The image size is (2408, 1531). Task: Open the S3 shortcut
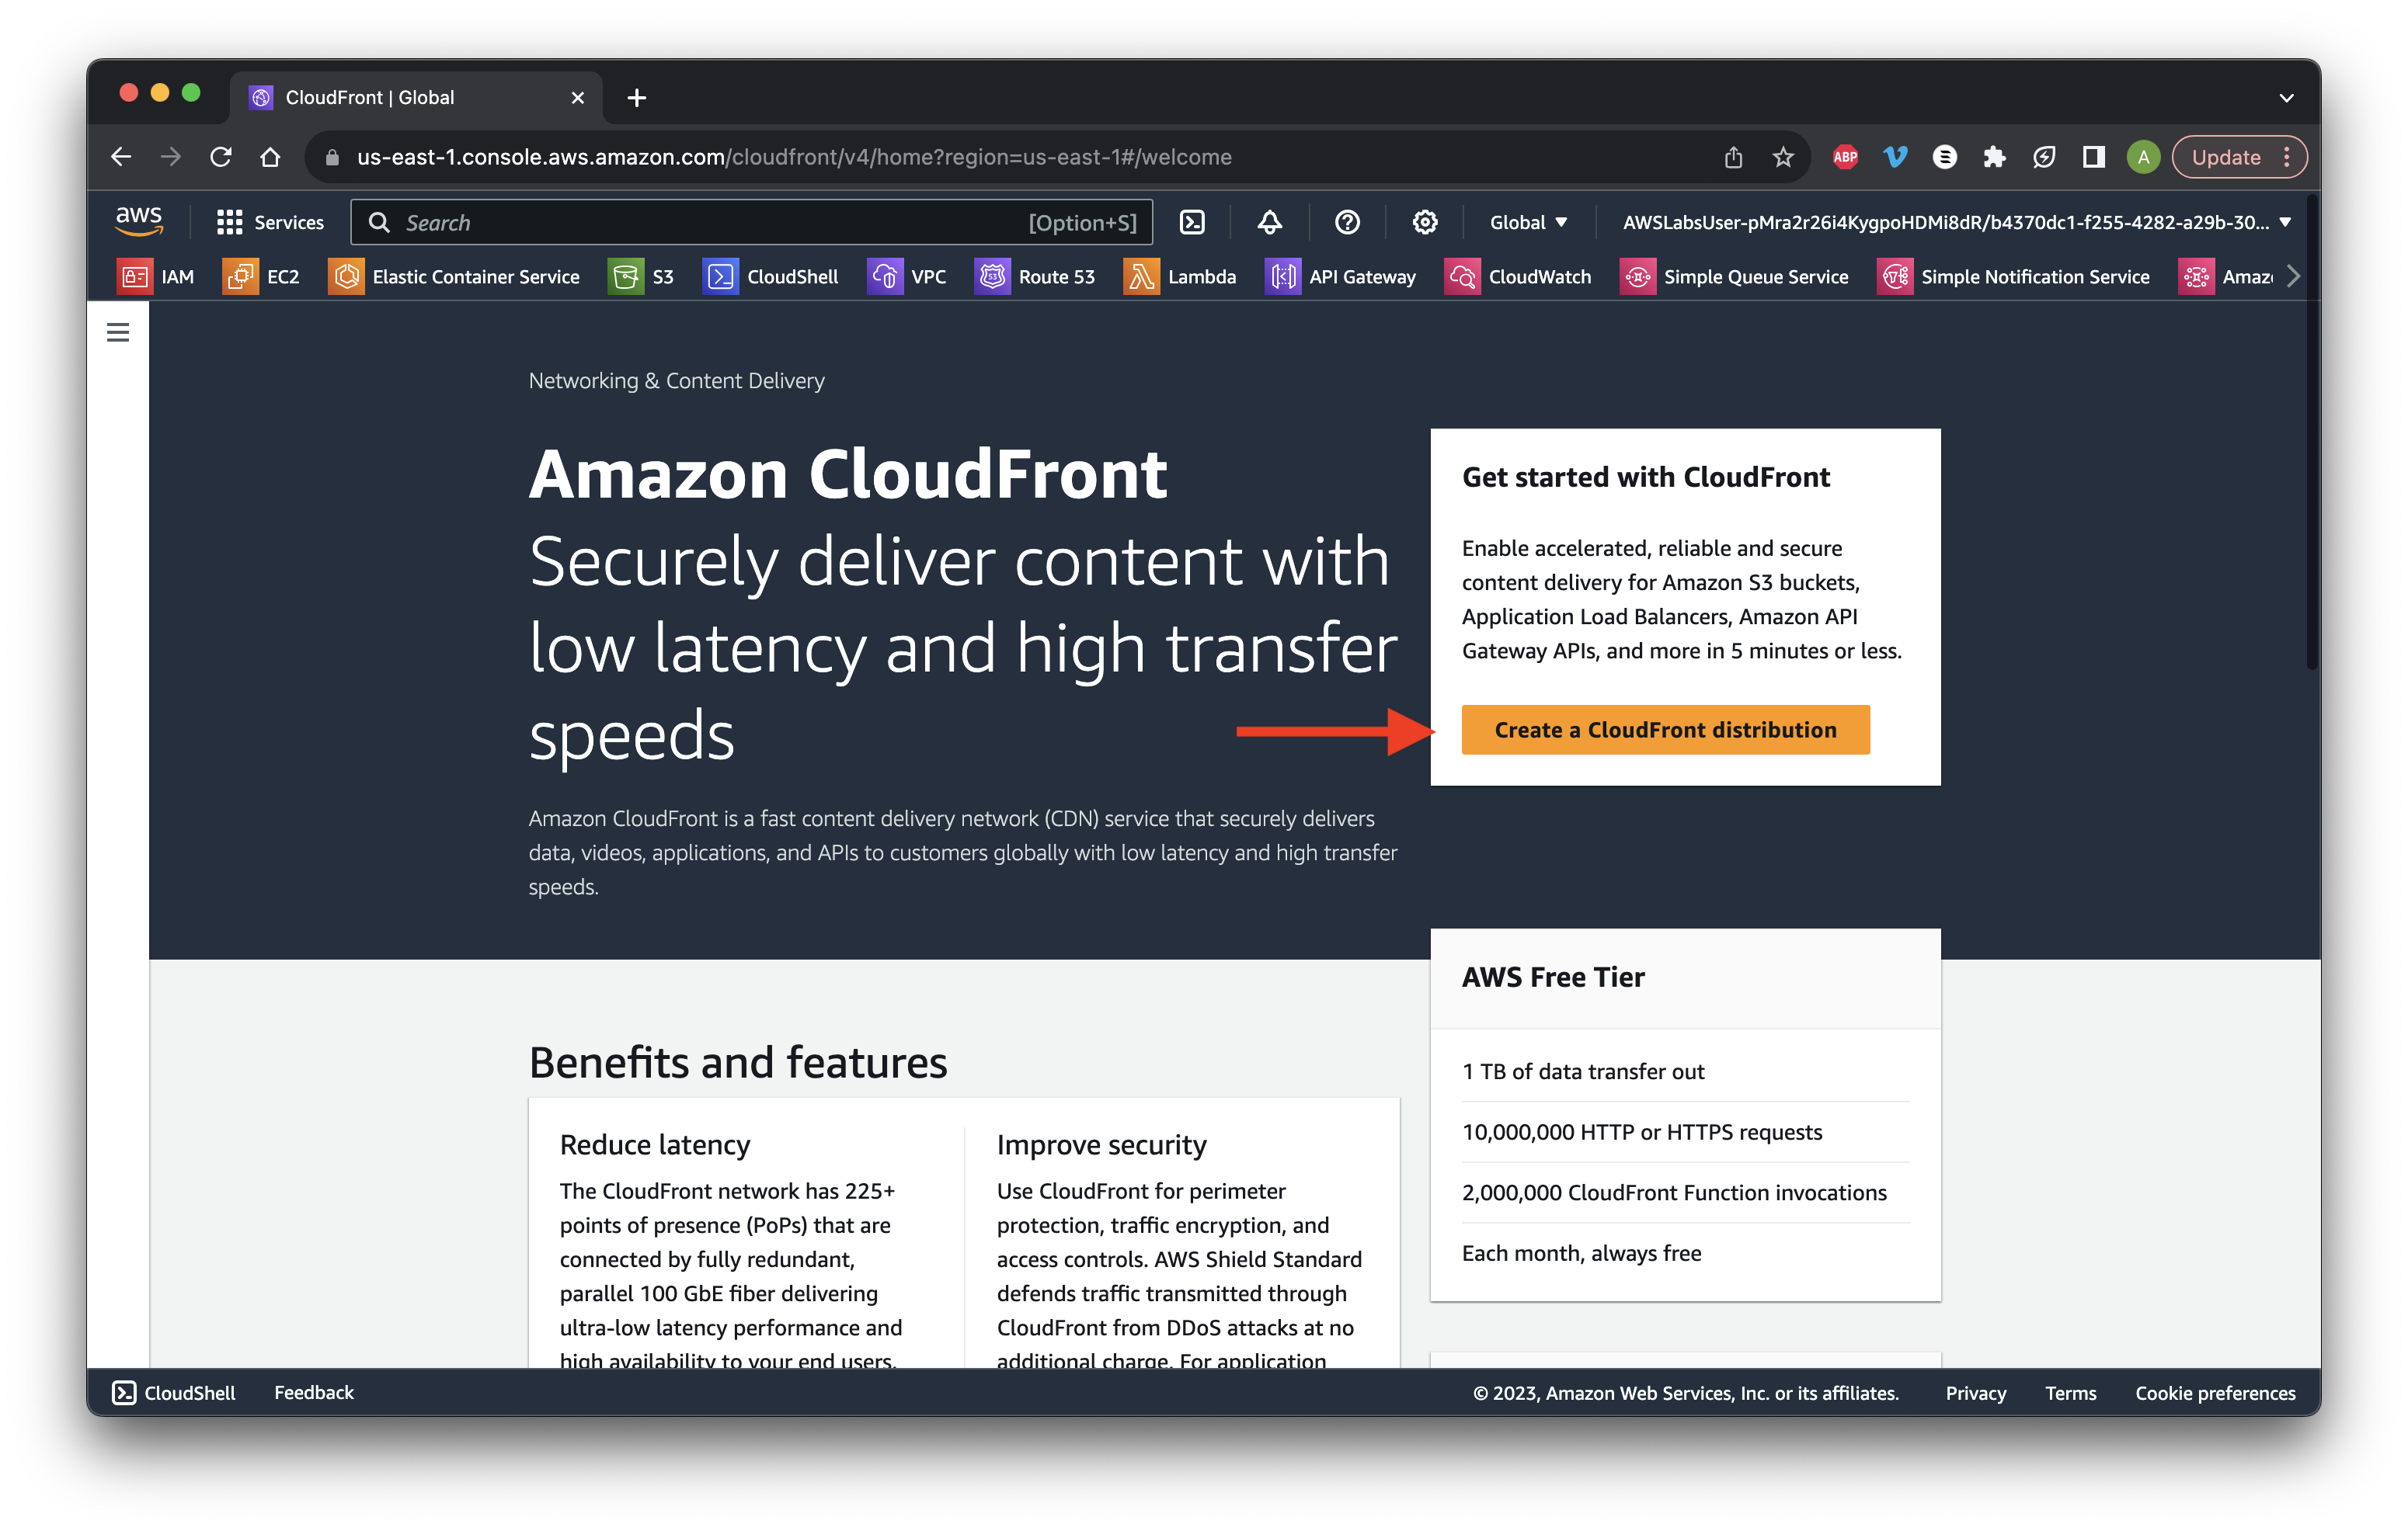[x=642, y=277]
